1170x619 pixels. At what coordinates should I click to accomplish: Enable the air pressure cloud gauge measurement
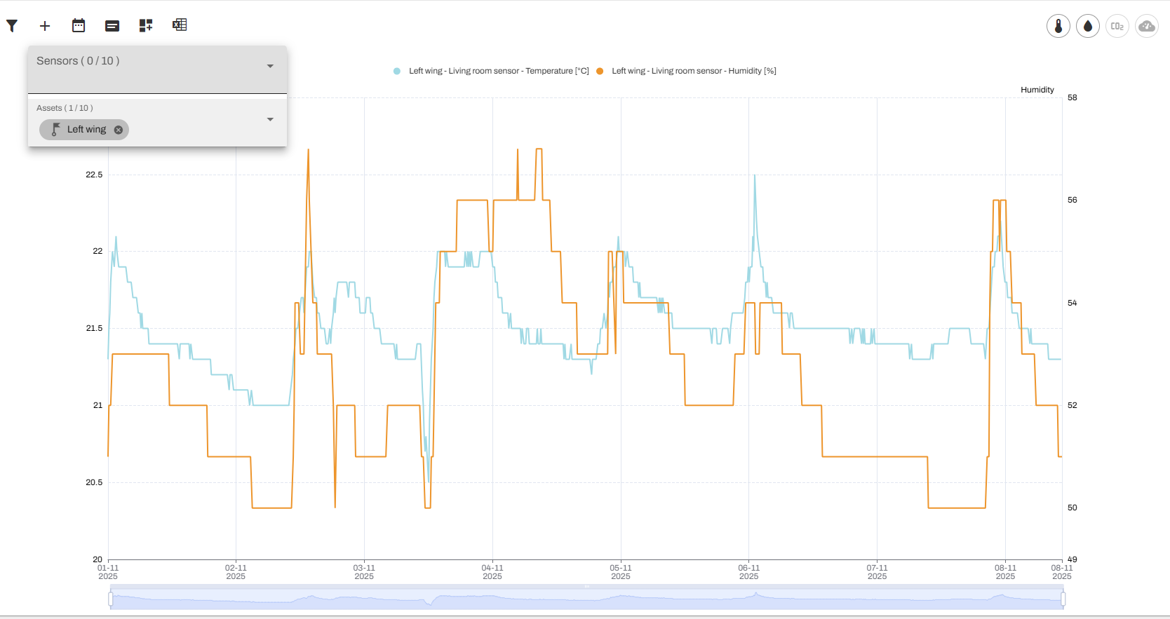(1147, 27)
